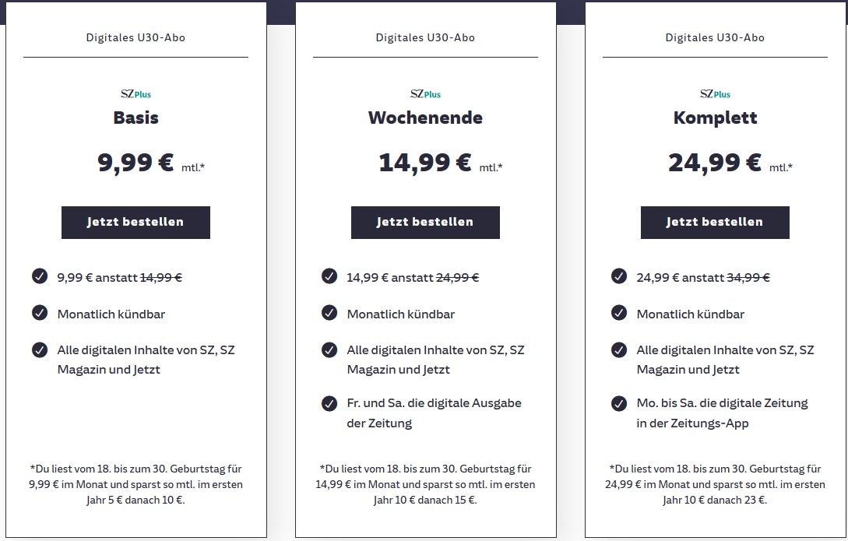848x541 pixels.
Task: Click checkmark beside '14,99 € anstatt 24,99 €'
Action: coord(329,276)
